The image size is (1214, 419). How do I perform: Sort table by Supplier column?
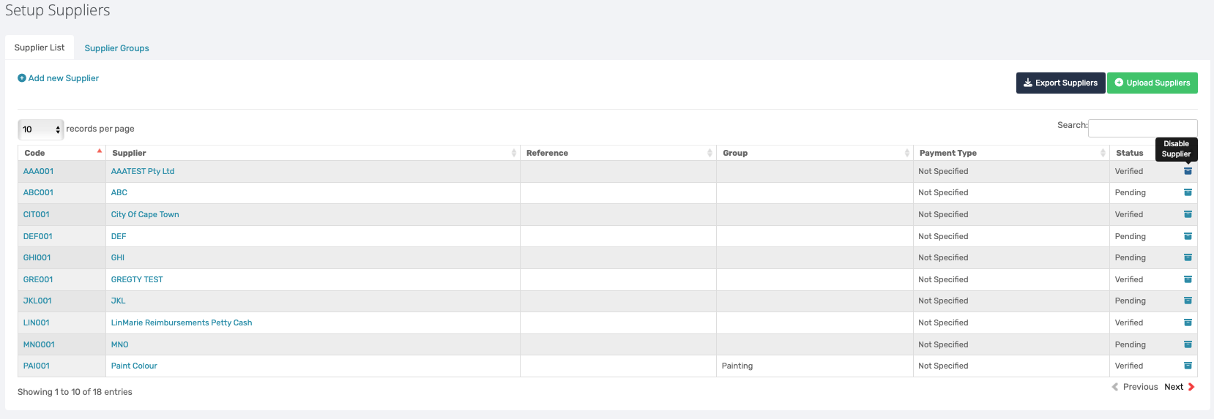(x=313, y=153)
